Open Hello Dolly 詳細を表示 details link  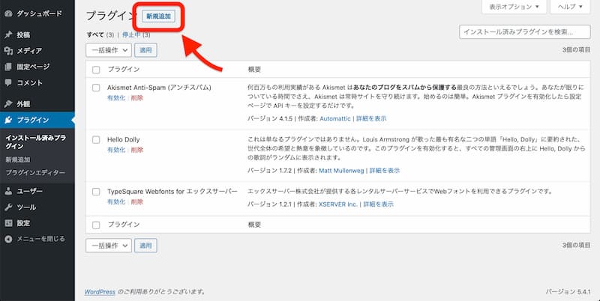tap(385, 171)
